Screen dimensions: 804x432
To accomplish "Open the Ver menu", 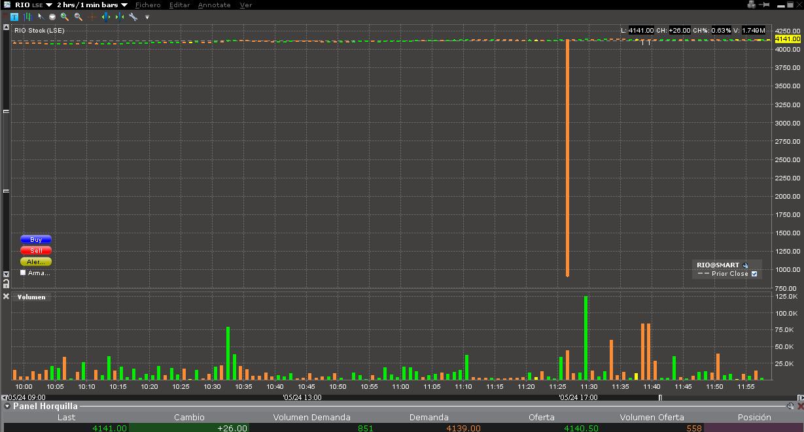I will (246, 5).
